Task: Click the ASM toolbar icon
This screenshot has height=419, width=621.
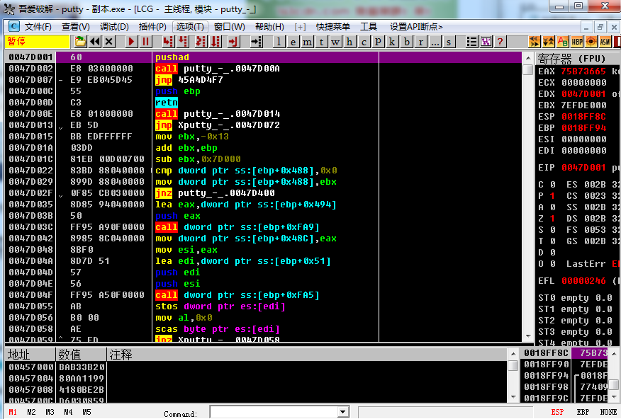Action: (605, 42)
